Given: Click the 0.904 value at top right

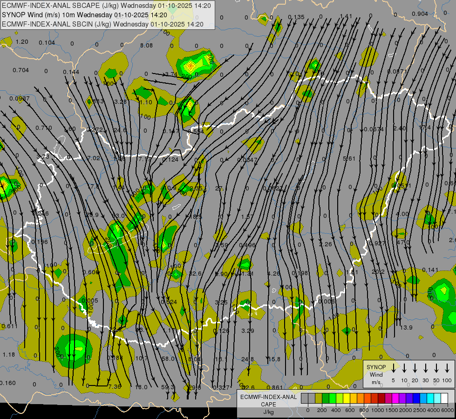Looking at the screenshot, I should click(x=420, y=14).
